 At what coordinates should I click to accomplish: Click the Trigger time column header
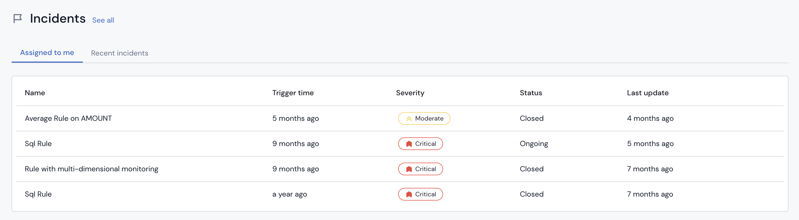click(x=293, y=93)
